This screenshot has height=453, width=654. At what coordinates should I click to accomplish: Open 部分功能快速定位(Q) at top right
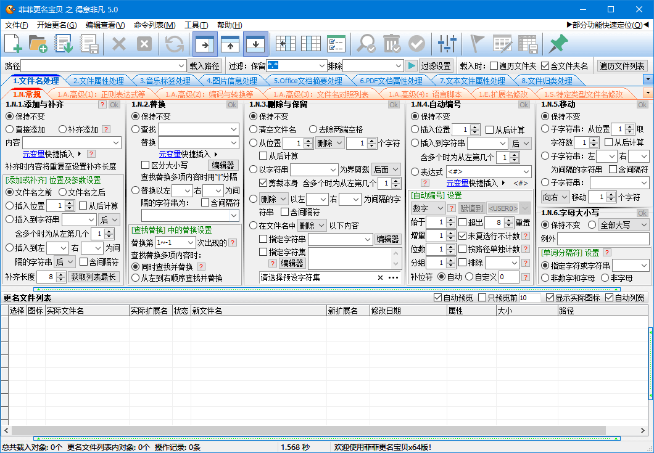[607, 25]
